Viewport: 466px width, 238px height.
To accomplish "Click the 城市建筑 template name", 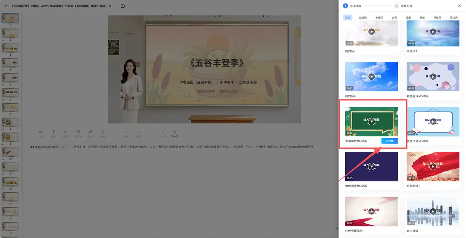I will coord(412,231).
